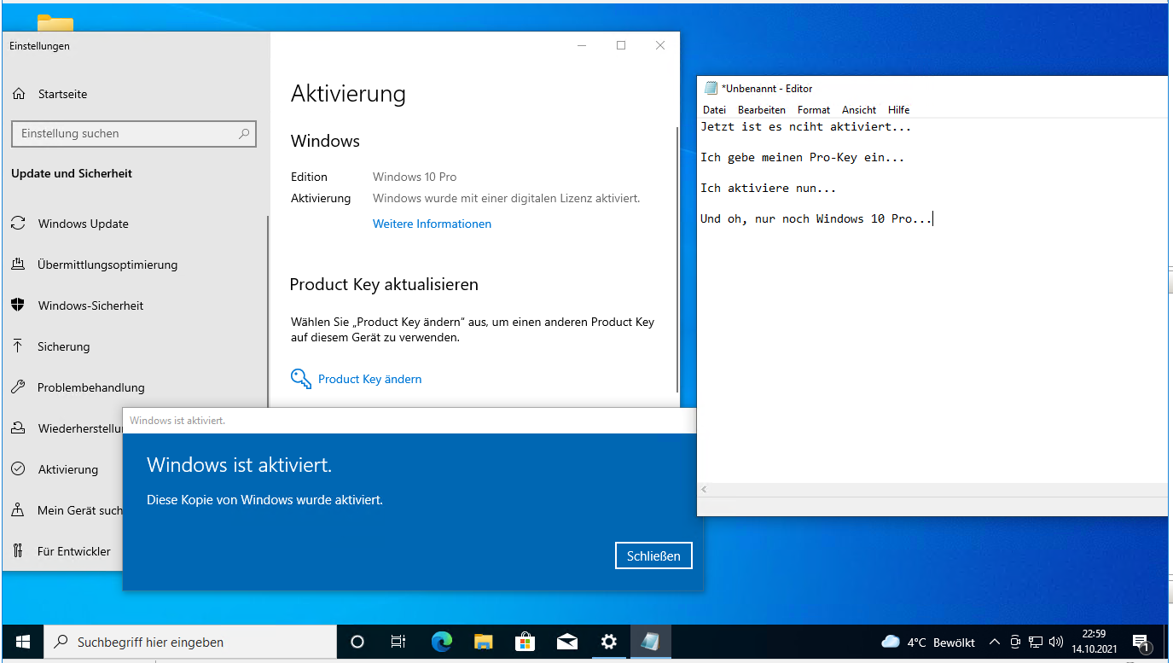Open the Ansicht menu in Editor
Screen dimensions: 1173x663
(x=859, y=110)
